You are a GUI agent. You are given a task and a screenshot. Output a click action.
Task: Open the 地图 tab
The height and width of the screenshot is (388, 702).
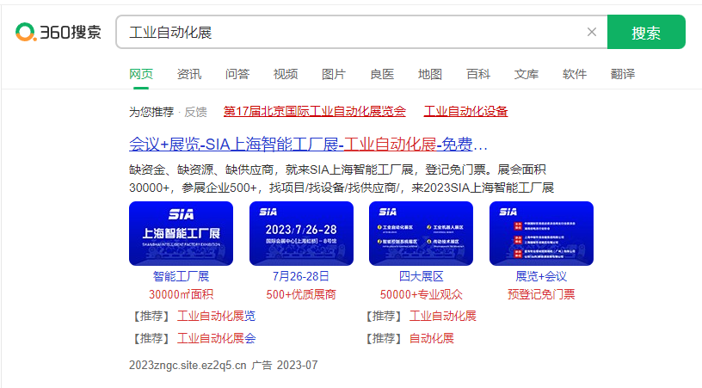click(x=430, y=74)
